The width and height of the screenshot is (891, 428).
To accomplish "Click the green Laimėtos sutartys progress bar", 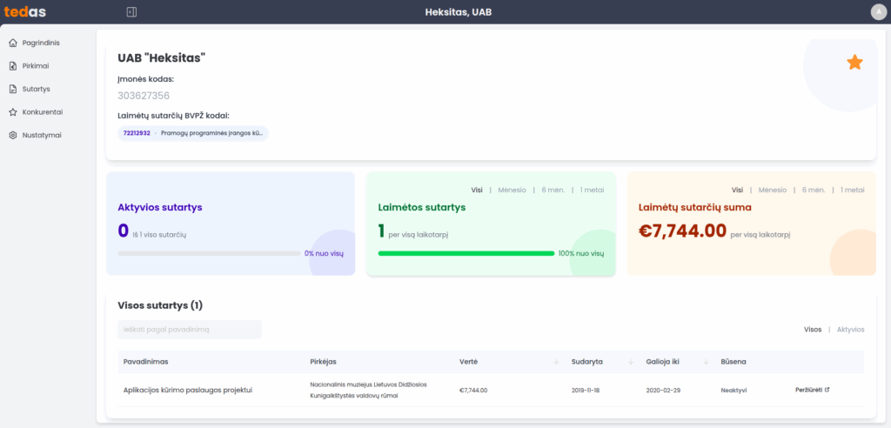I will [466, 253].
